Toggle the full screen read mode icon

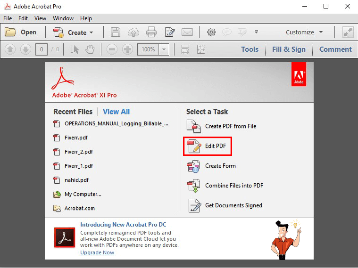pos(348,32)
